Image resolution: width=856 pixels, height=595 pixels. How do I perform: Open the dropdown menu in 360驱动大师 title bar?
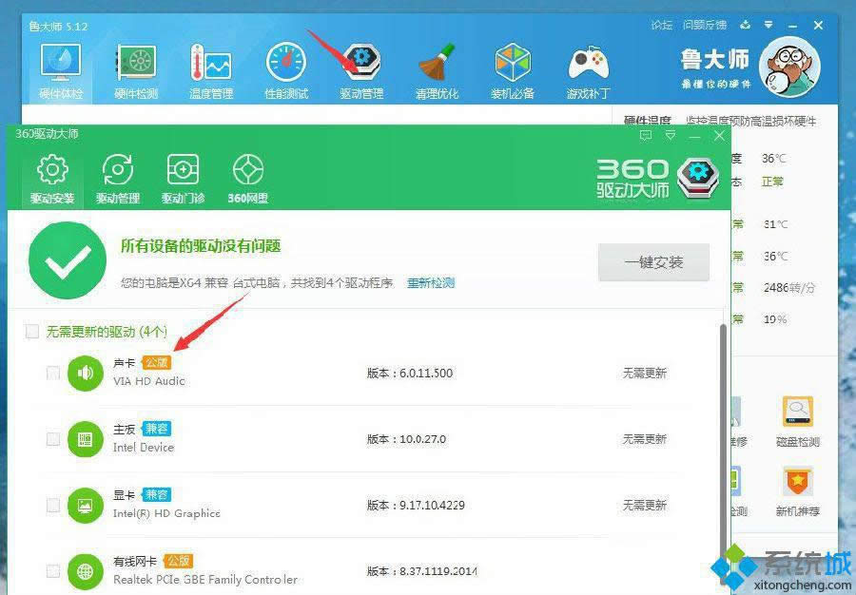click(x=670, y=135)
